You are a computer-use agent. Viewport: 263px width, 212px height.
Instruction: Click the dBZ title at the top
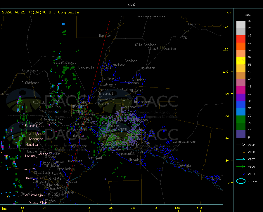(x=131, y=4)
